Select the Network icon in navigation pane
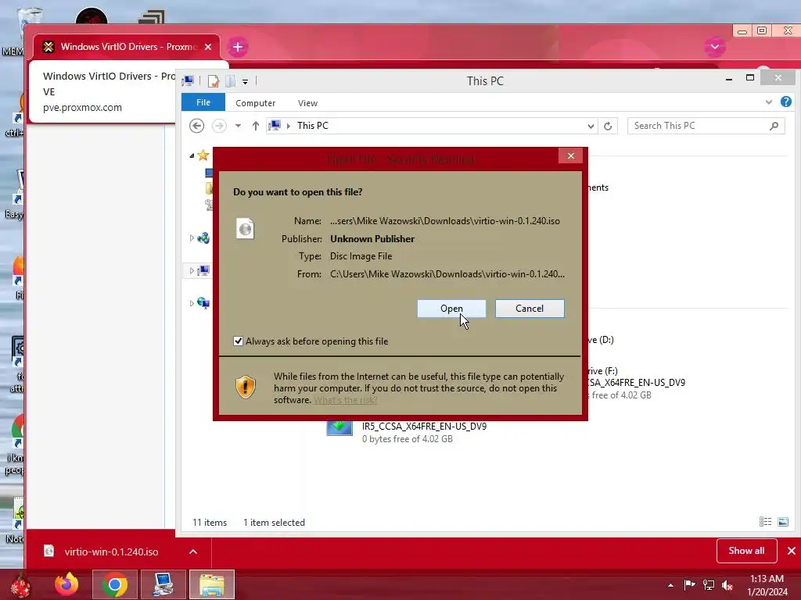801x600 pixels. pos(203,303)
